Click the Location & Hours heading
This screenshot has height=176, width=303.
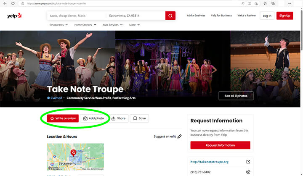[x=62, y=137]
